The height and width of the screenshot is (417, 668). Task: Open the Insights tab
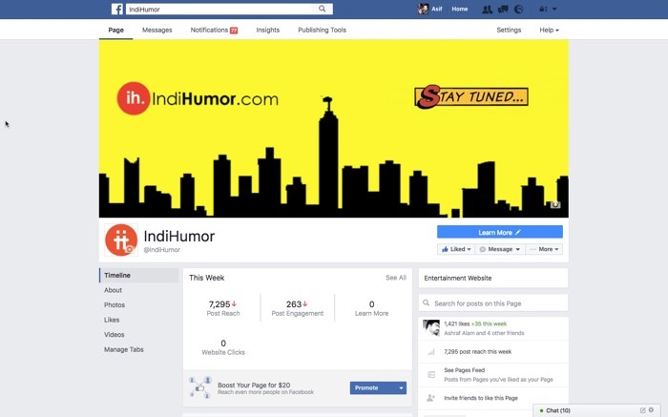[267, 30]
